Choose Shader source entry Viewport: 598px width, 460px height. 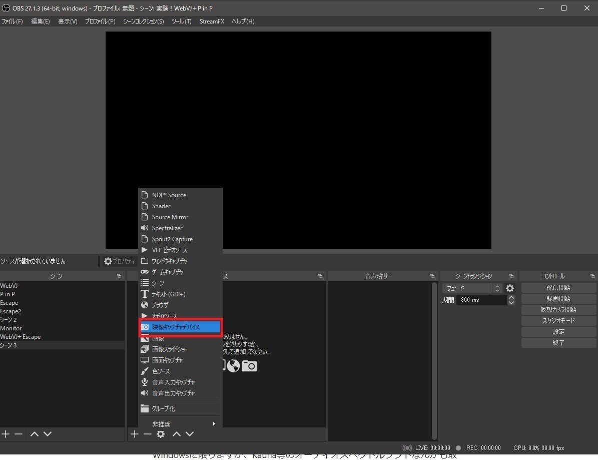[x=180, y=206]
